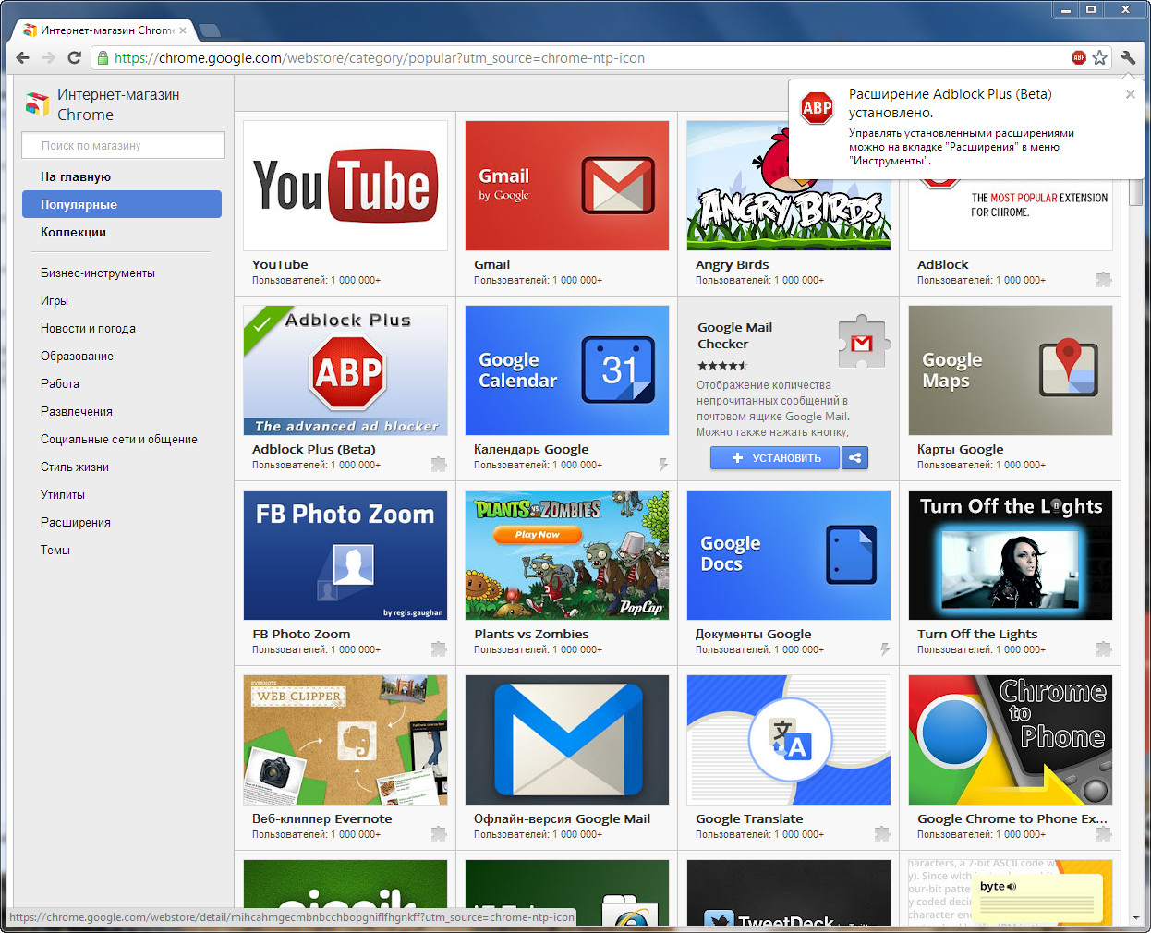Reload the page with the refresh icon
The width and height of the screenshot is (1151, 933).
(75, 57)
